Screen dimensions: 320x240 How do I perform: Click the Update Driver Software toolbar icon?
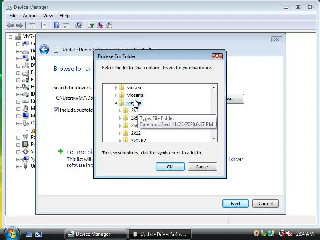click(x=91, y=25)
